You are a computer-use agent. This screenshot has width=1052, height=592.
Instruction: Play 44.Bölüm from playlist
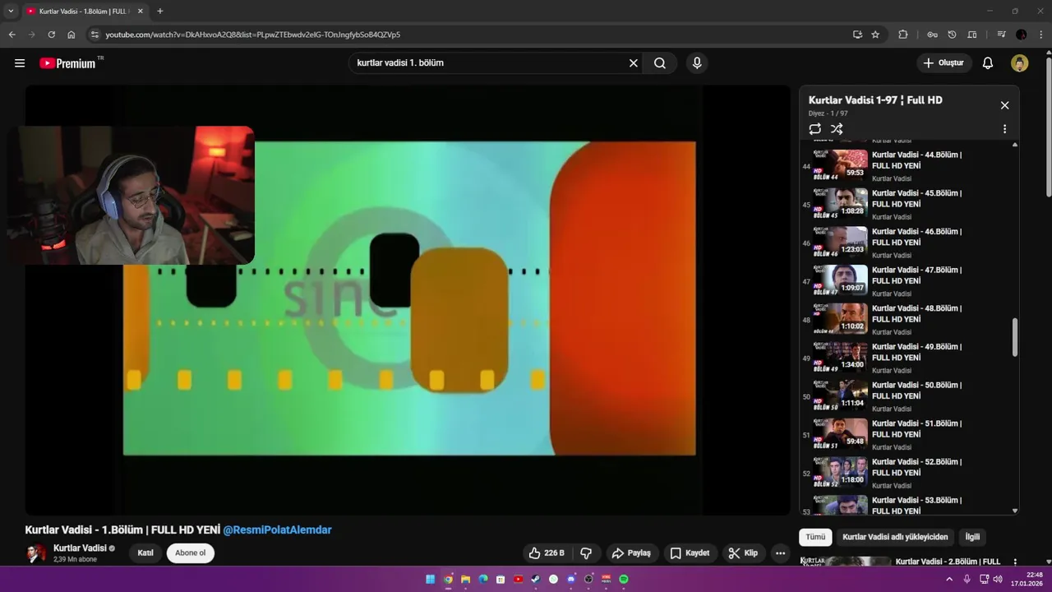910,166
